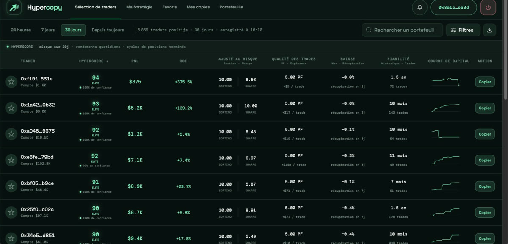Open the Ma Stratégie tab

coord(139,7)
